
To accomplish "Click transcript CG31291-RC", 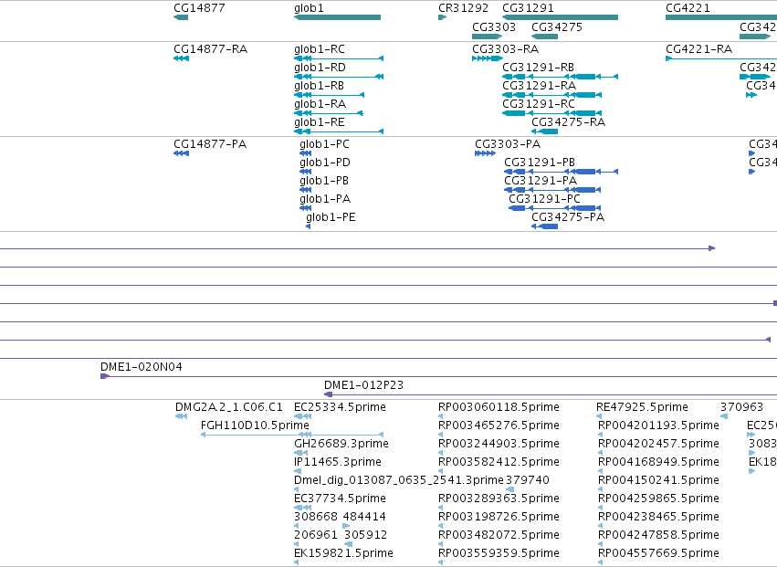I will tap(539, 104).
